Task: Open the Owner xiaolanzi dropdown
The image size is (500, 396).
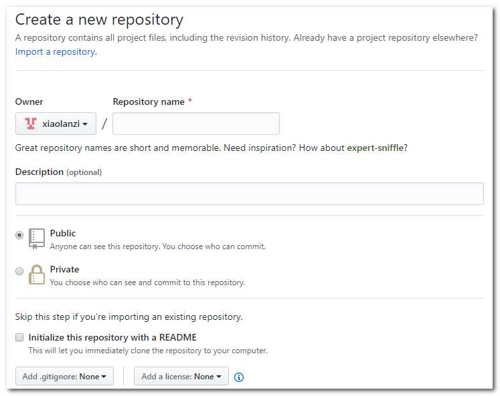Action: tap(56, 124)
